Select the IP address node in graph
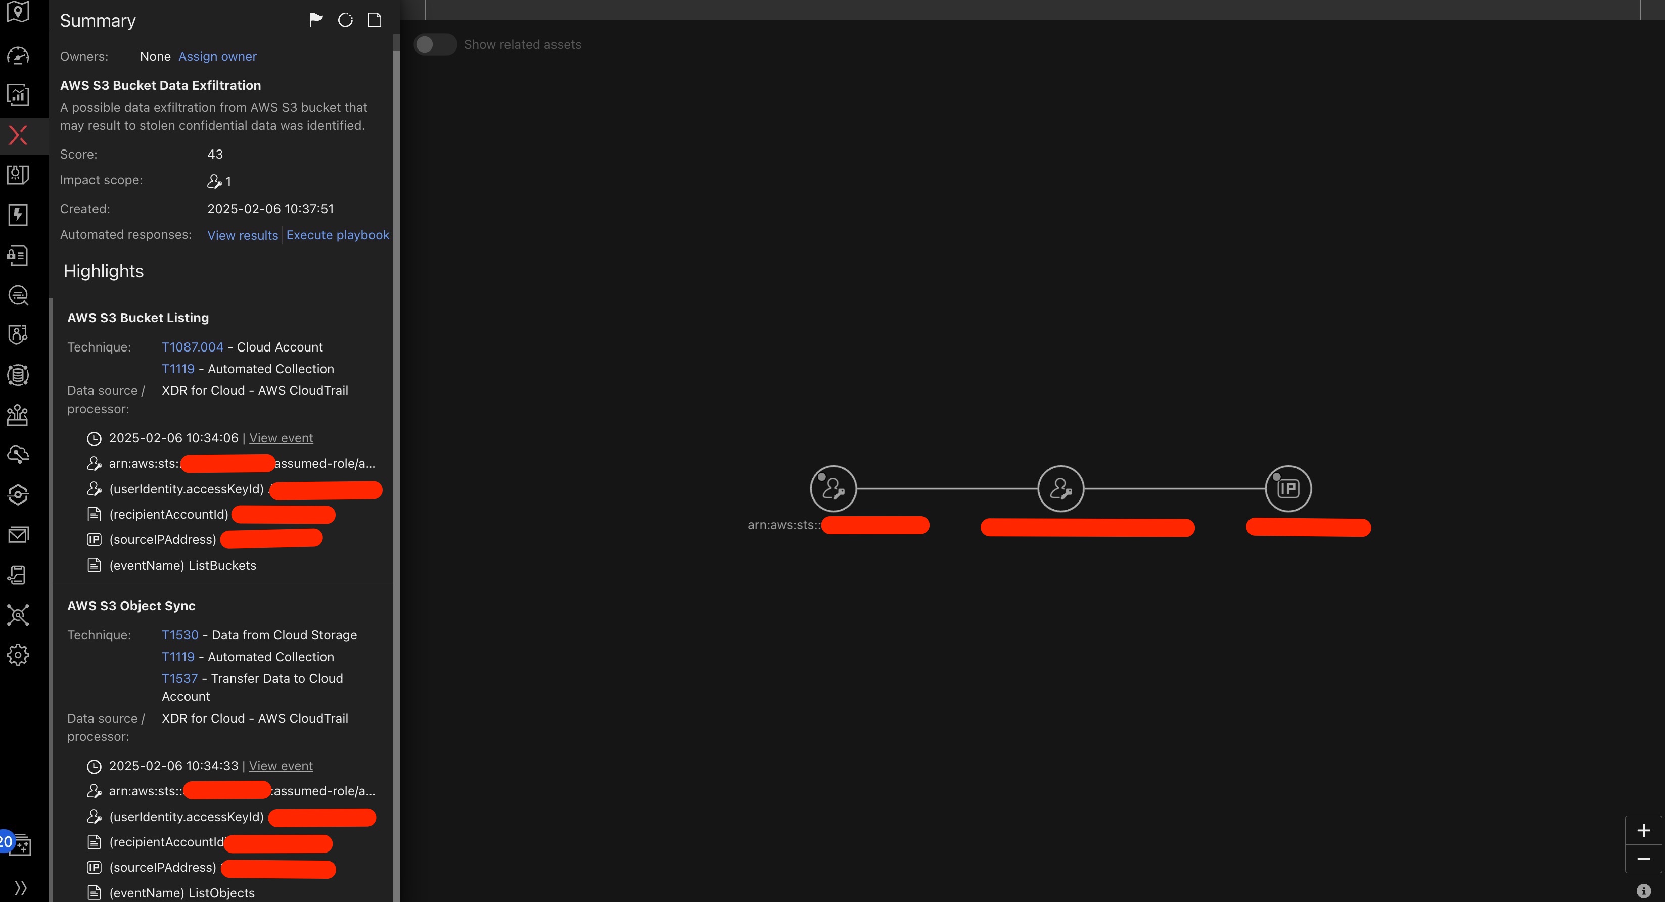This screenshot has height=902, width=1665. (1287, 489)
